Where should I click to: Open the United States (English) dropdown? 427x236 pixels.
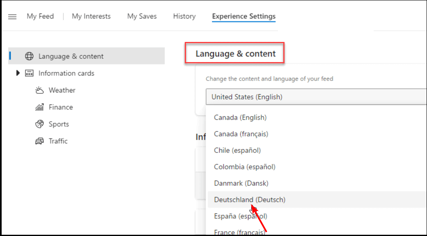coord(316,97)
